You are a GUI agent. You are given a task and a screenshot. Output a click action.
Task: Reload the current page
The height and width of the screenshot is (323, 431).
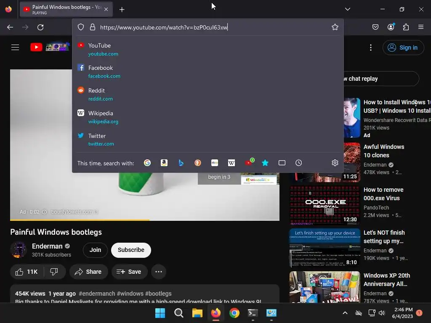(40, 27)
